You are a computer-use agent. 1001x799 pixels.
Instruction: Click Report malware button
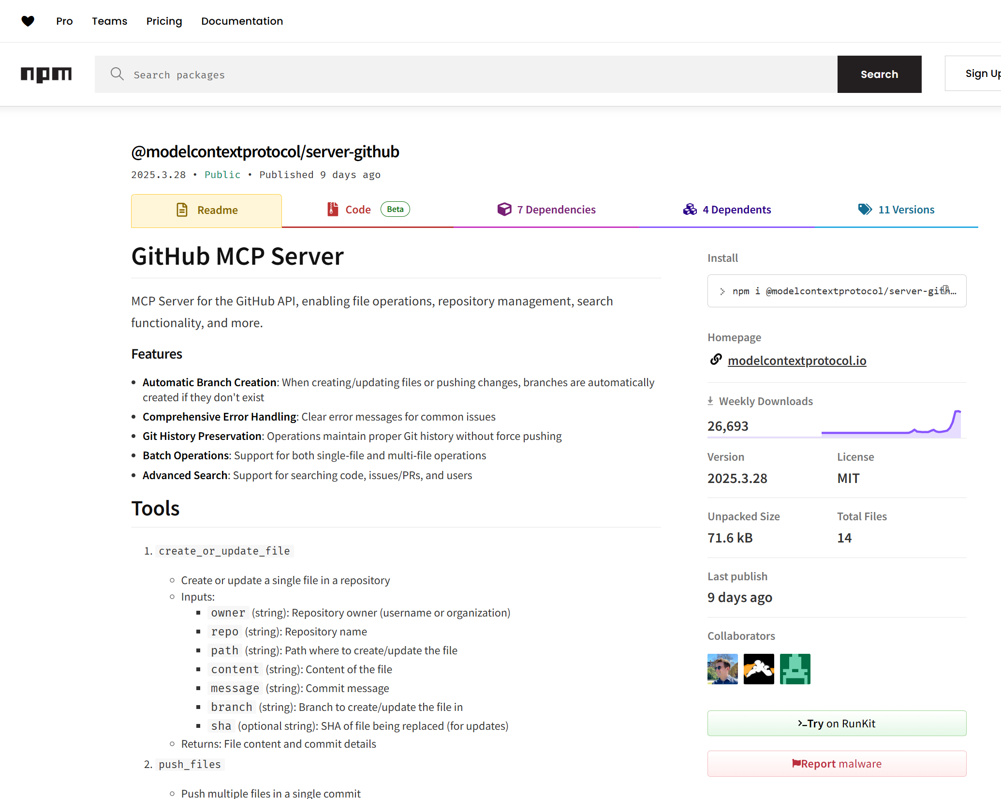pos(837,763)
